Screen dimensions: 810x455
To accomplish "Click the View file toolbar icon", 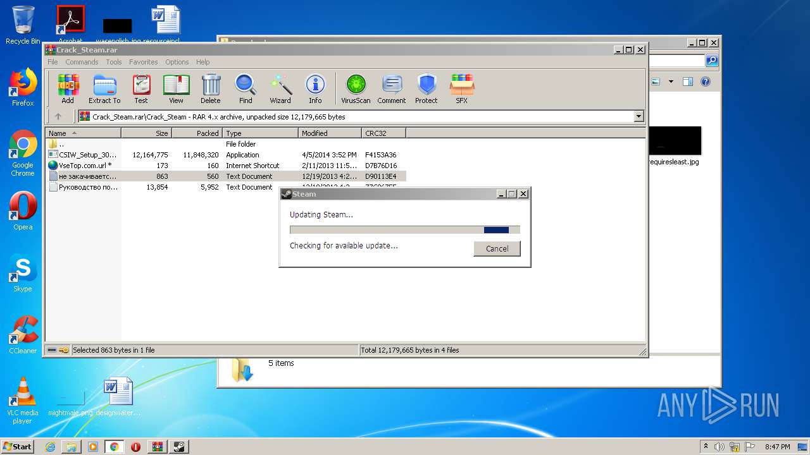I will 176,88.
